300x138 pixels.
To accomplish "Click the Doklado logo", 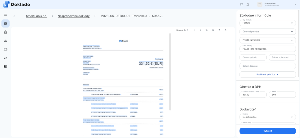I will tap(17, 4).
